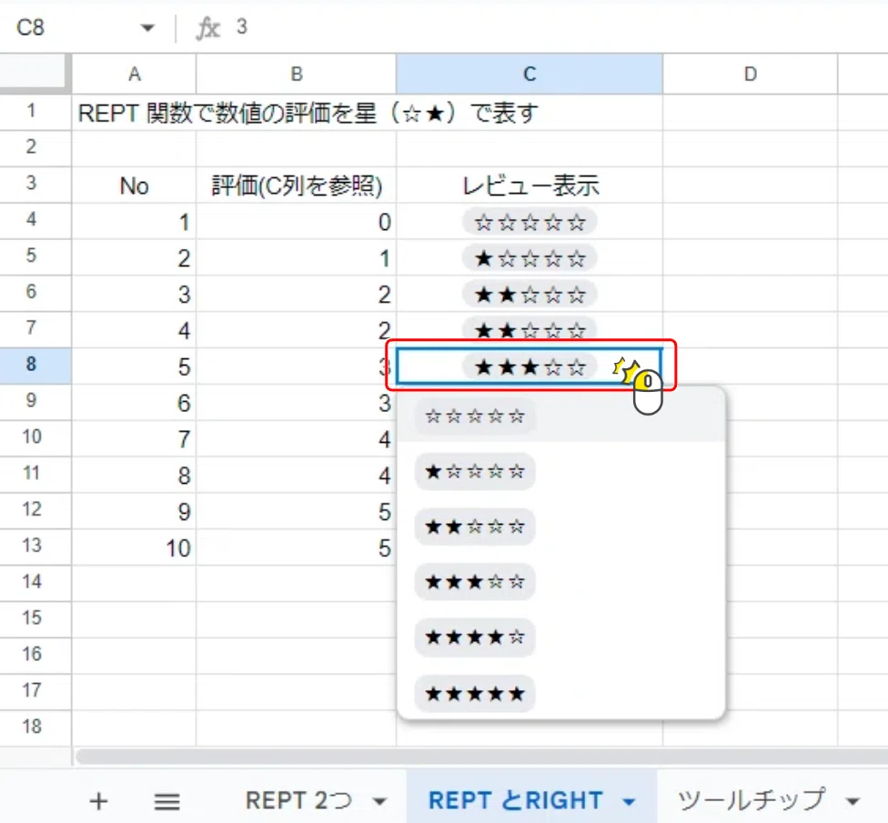The width and height of the screenshot is (888, 823).
Task: Choose the five-star ★★★★★ option in list
Action: tap(475, 693)
